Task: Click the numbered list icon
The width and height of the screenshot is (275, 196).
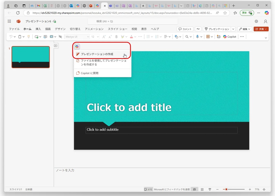Action: point(157,37)
